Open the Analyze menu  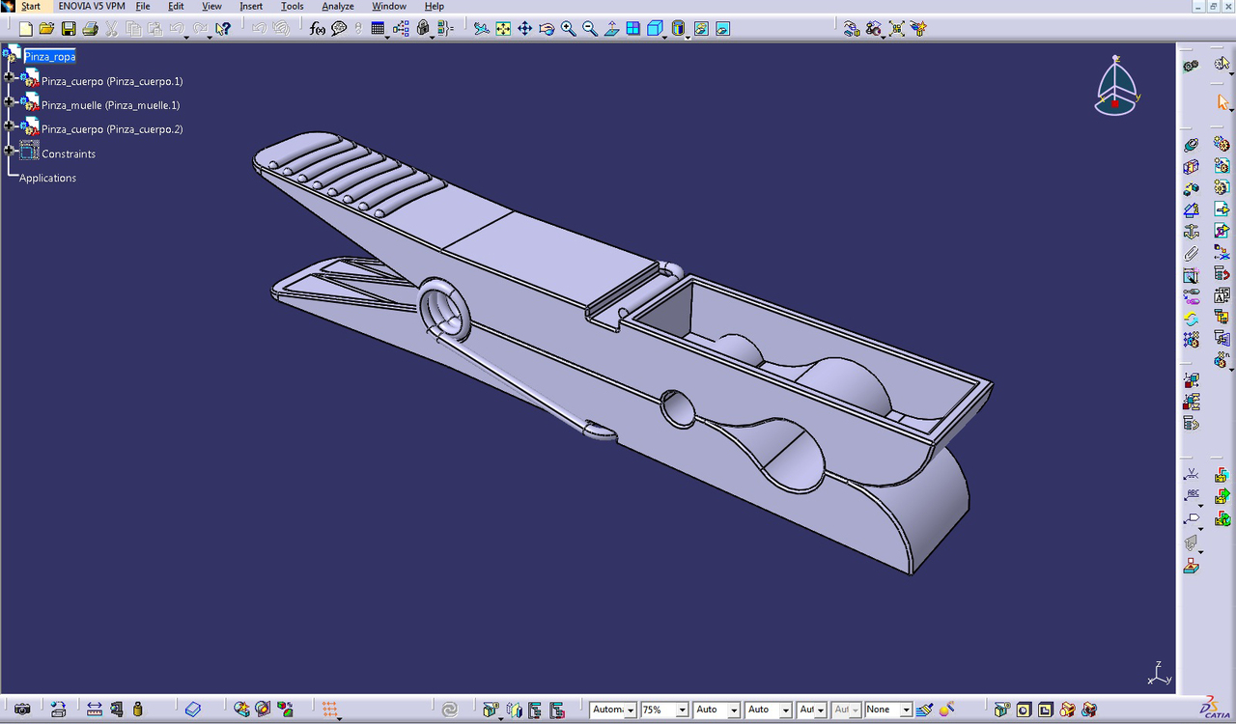(338, 6)
